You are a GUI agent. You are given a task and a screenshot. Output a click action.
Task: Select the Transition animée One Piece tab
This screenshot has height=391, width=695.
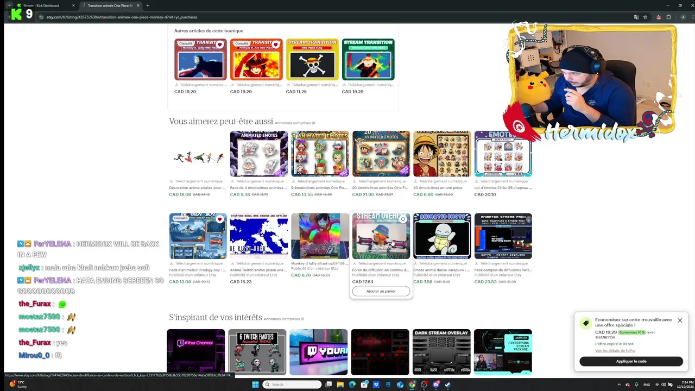point(111,5)
